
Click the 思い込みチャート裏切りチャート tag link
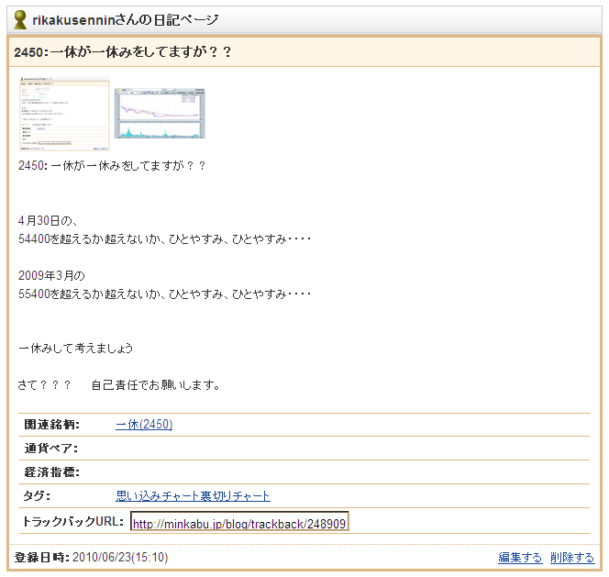pos(193,496)
